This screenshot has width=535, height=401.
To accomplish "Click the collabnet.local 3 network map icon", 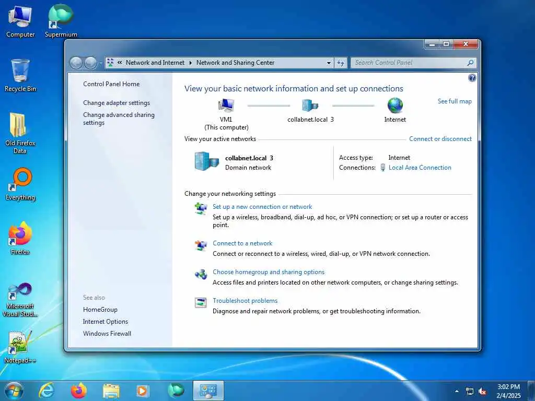I will pyautogui.click(x=310, y=105).
